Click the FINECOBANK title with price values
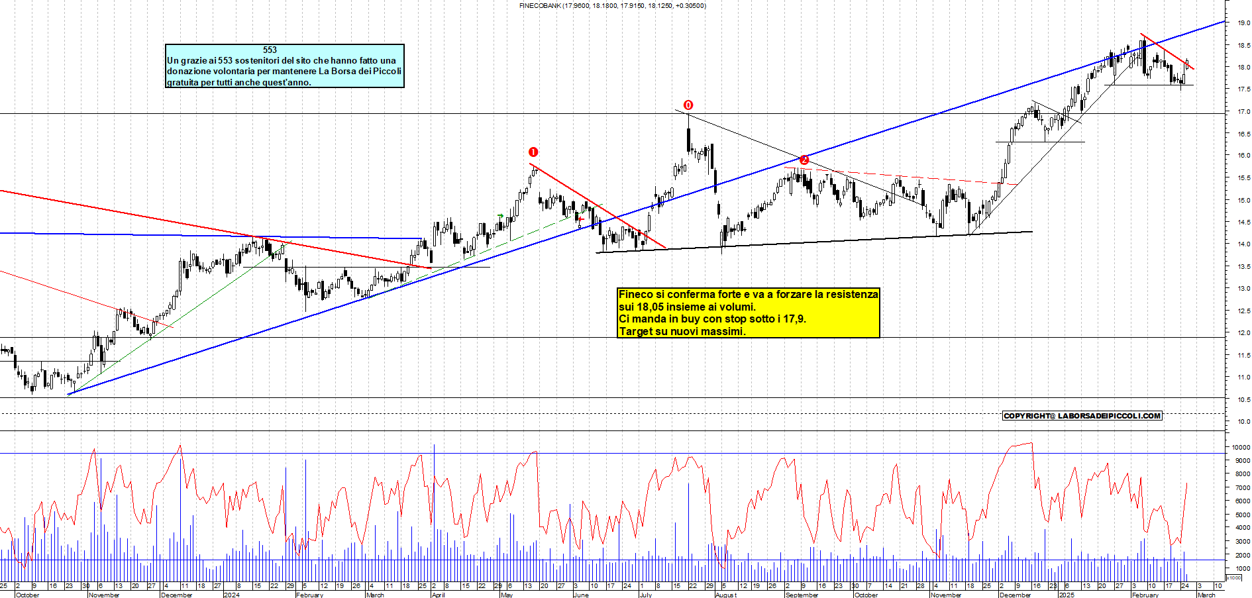 [612, 6]
